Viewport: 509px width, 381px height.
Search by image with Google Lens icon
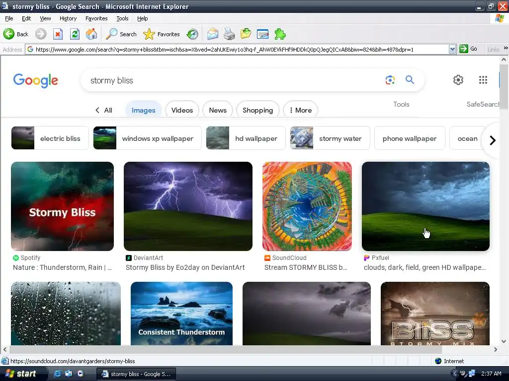pyautogui.click(x=390, y=80)
